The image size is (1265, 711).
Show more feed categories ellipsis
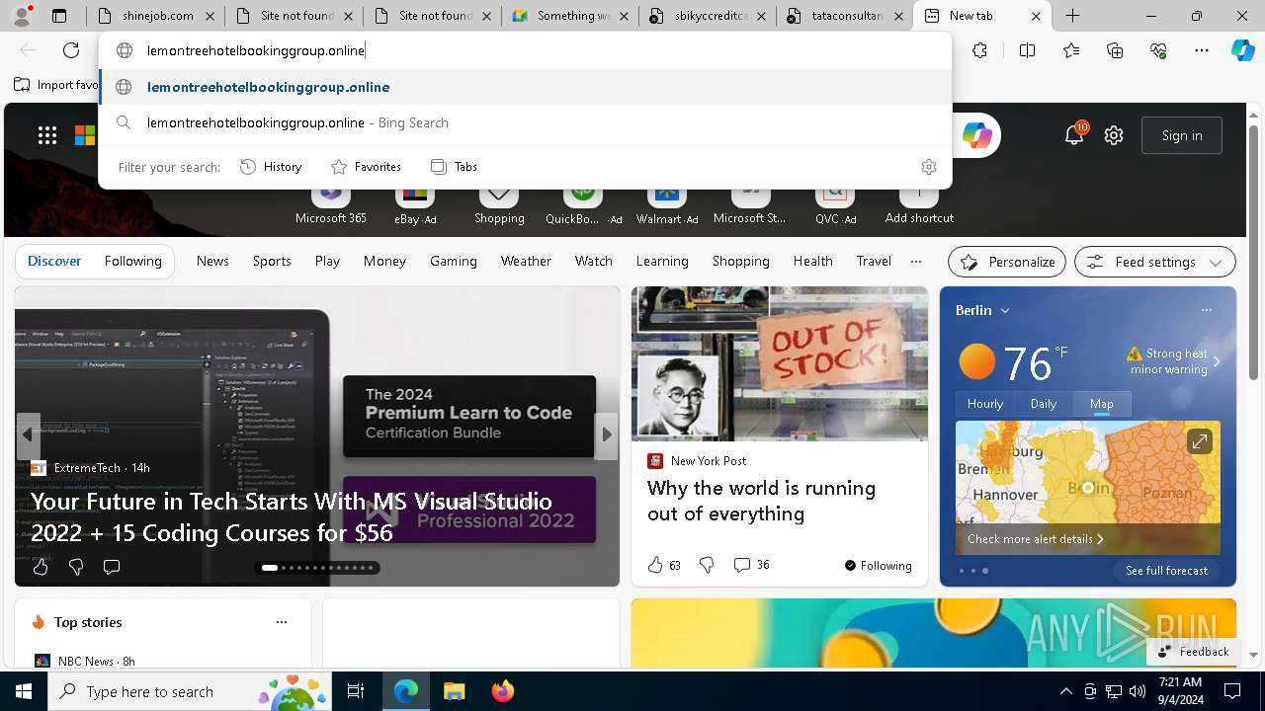point(916,261)
